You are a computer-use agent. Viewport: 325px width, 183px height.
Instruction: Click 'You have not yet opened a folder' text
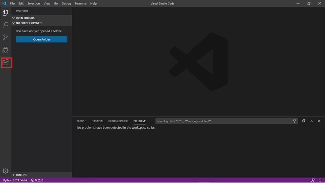pos(39,31)
